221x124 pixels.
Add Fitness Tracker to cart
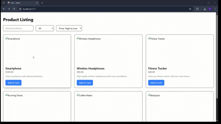(x=156, y=83)
